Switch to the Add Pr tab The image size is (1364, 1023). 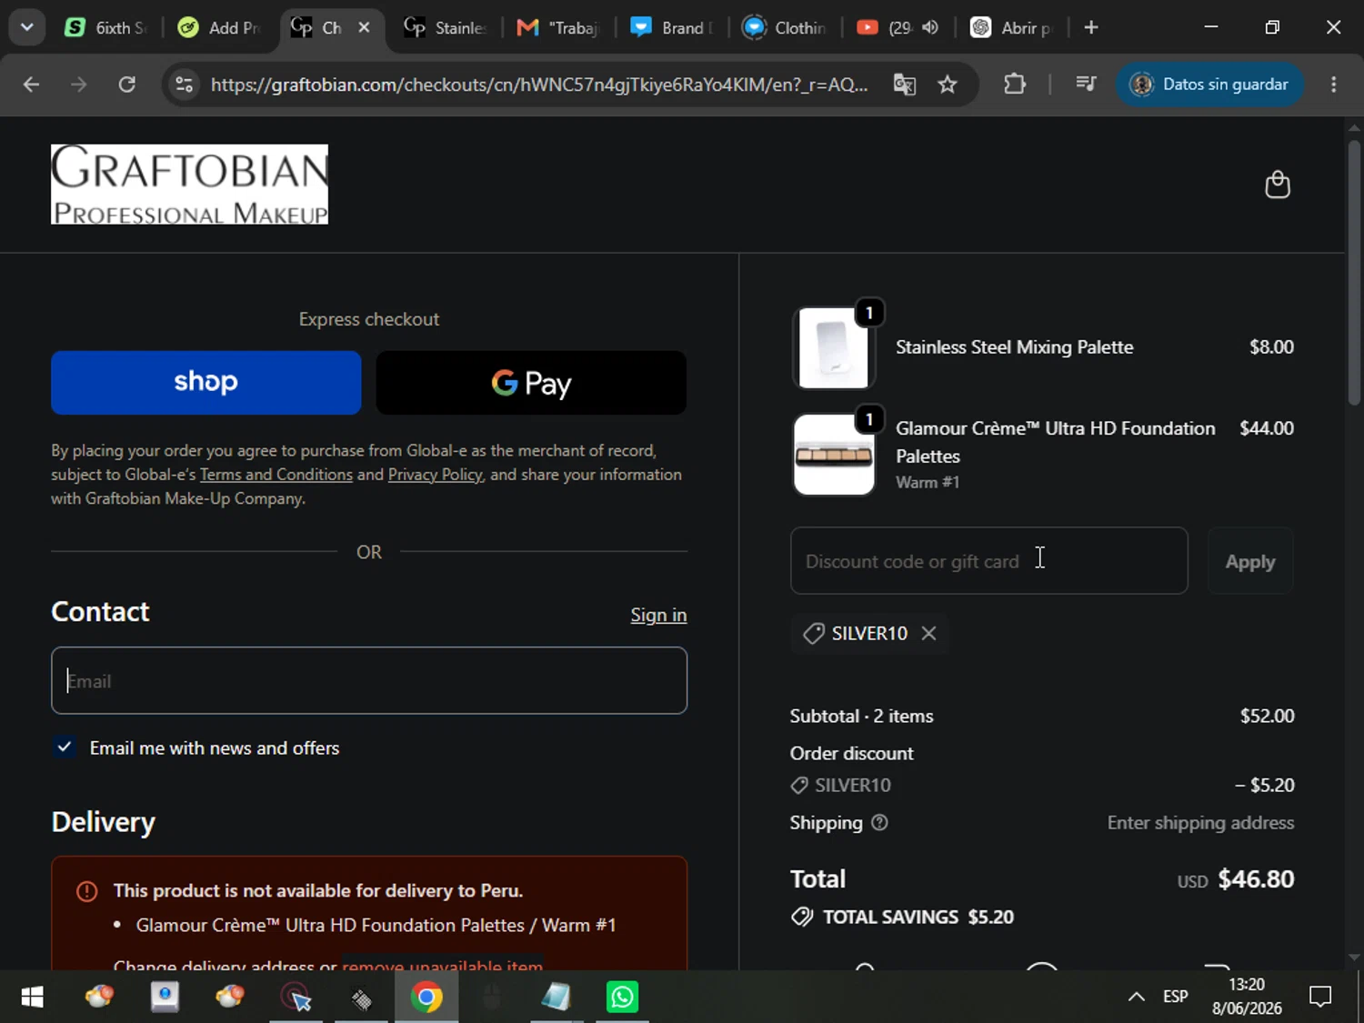(219, 28)
